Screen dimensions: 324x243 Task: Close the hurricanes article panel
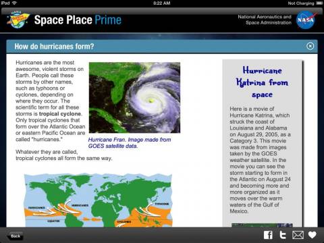[x=310, y=46]
